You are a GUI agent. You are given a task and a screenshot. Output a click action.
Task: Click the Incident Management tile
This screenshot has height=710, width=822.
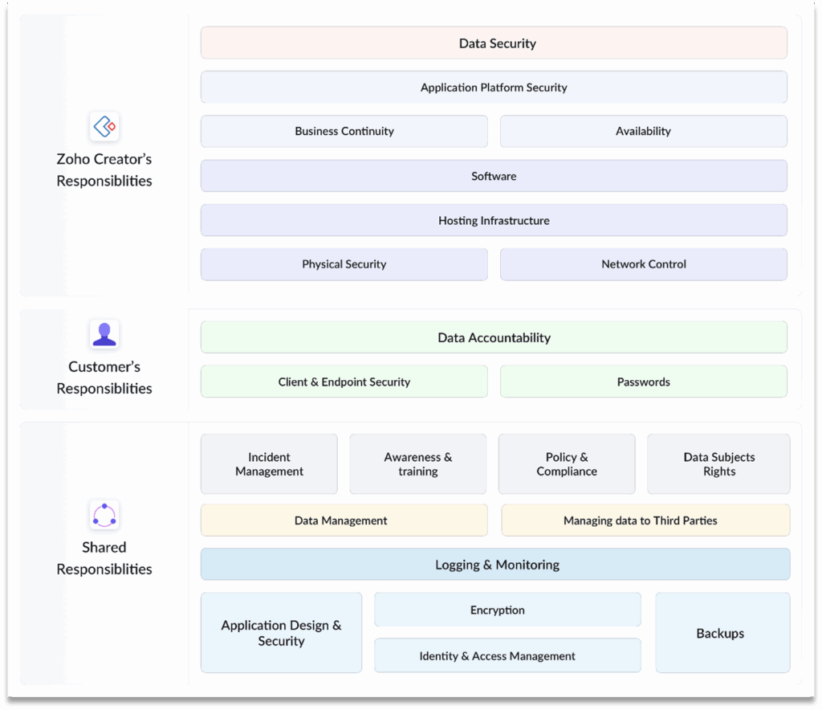click(x=269, y=464)
